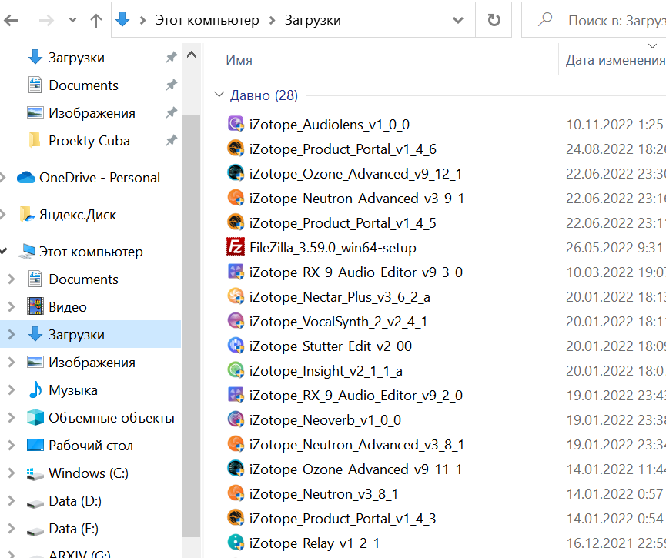
Task: Click the iZotope_Stutter_Edit_v2_00 icon
Action: pos(236,346)
